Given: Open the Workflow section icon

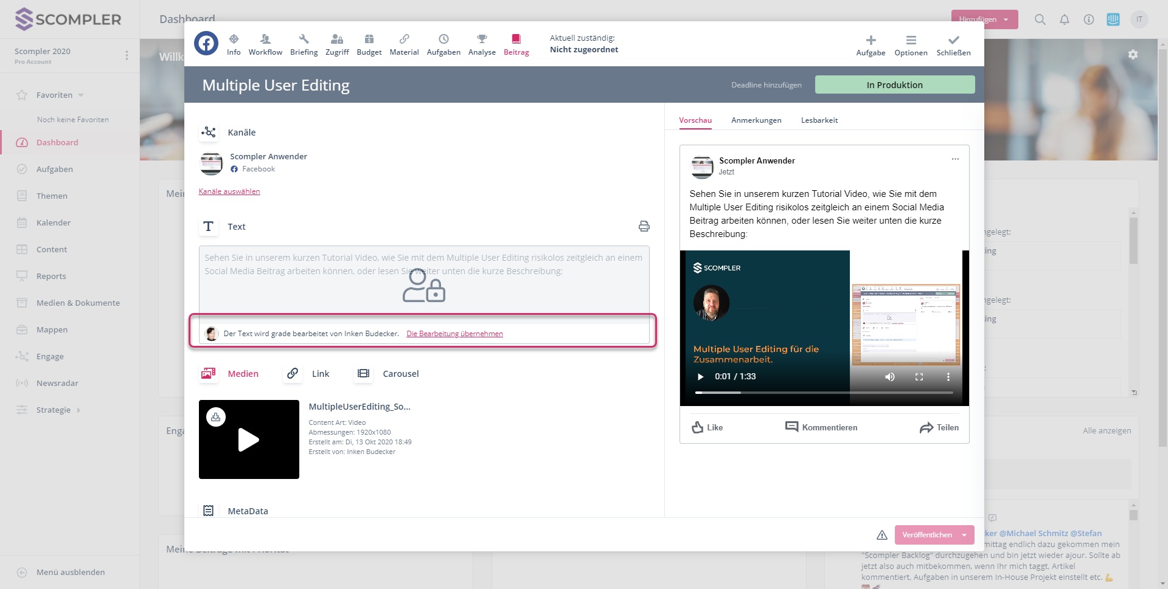Looking at the screenshot, I should click(265, 40).
